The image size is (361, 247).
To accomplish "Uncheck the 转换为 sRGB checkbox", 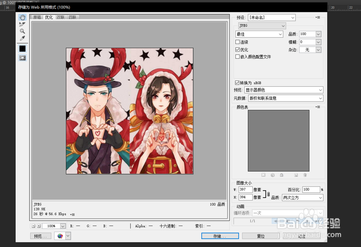I will (x=237, y=83).
